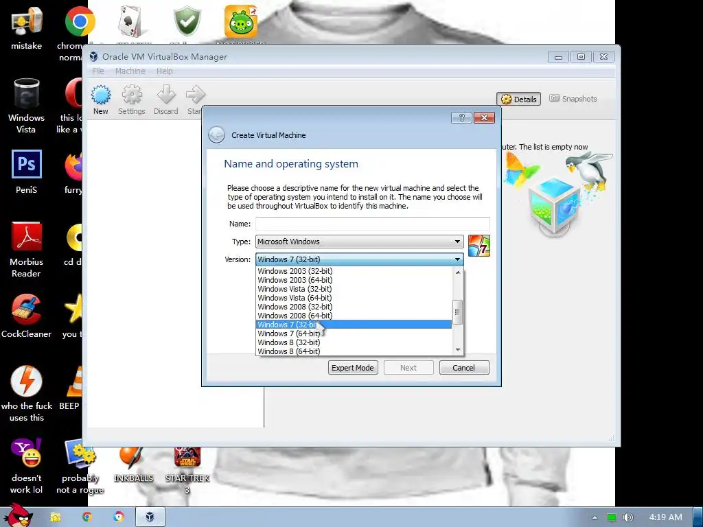Show hidden tray icons arrow
This screenshot has height=527, width=703.
(595, 517)
